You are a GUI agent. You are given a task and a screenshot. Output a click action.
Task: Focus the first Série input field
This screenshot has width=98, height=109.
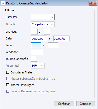pyautogui.click(x=36, y=45)
